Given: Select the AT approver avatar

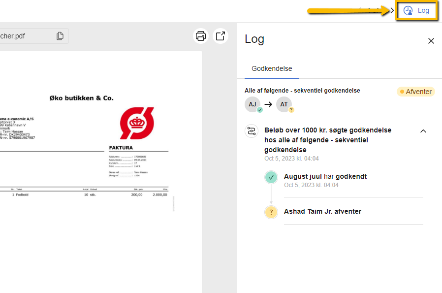Looking at the screenshot, I should [284, 104].
